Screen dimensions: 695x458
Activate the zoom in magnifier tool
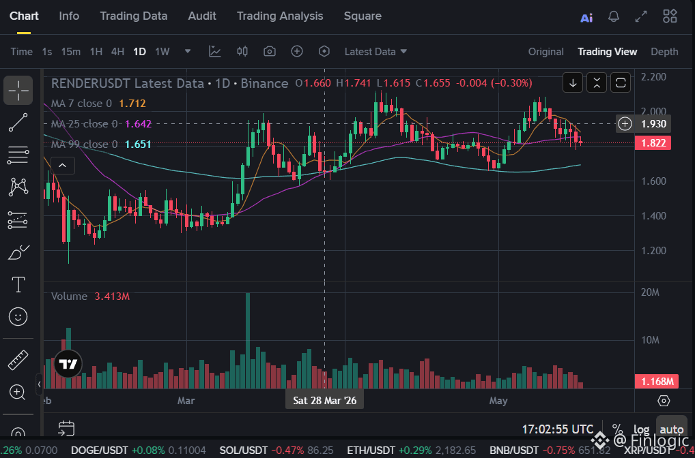(x=17, y=392)
